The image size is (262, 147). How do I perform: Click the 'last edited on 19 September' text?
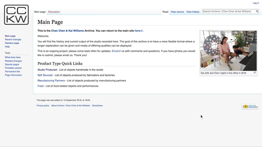click(63, 100)
